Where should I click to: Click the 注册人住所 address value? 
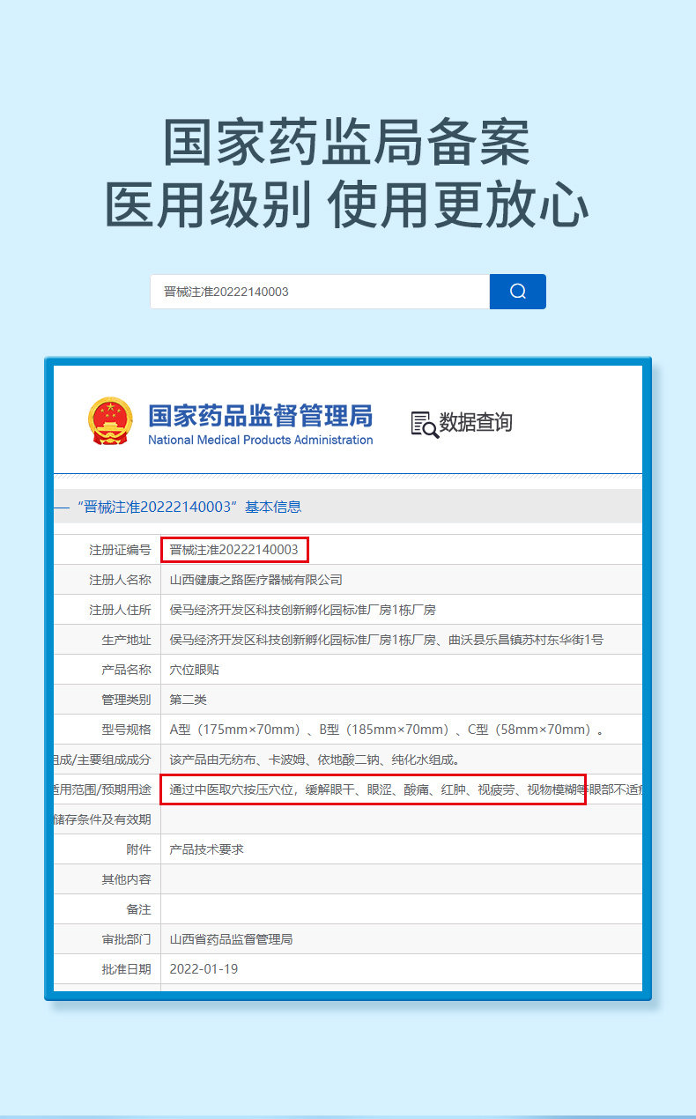[x=303, y=610]
